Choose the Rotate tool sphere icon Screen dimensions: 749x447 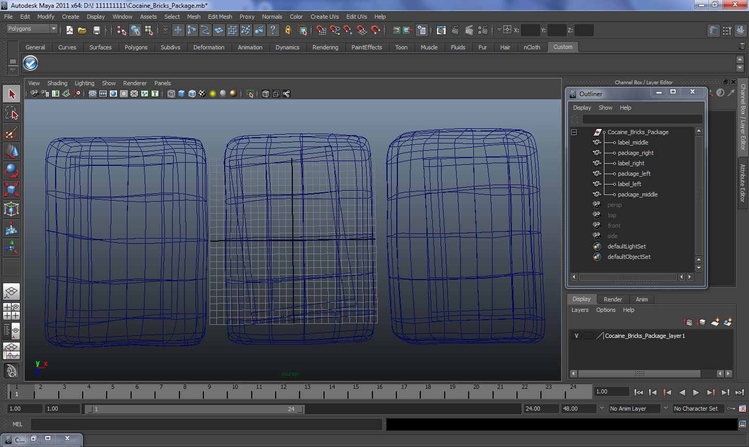click(x=11, y=170)
